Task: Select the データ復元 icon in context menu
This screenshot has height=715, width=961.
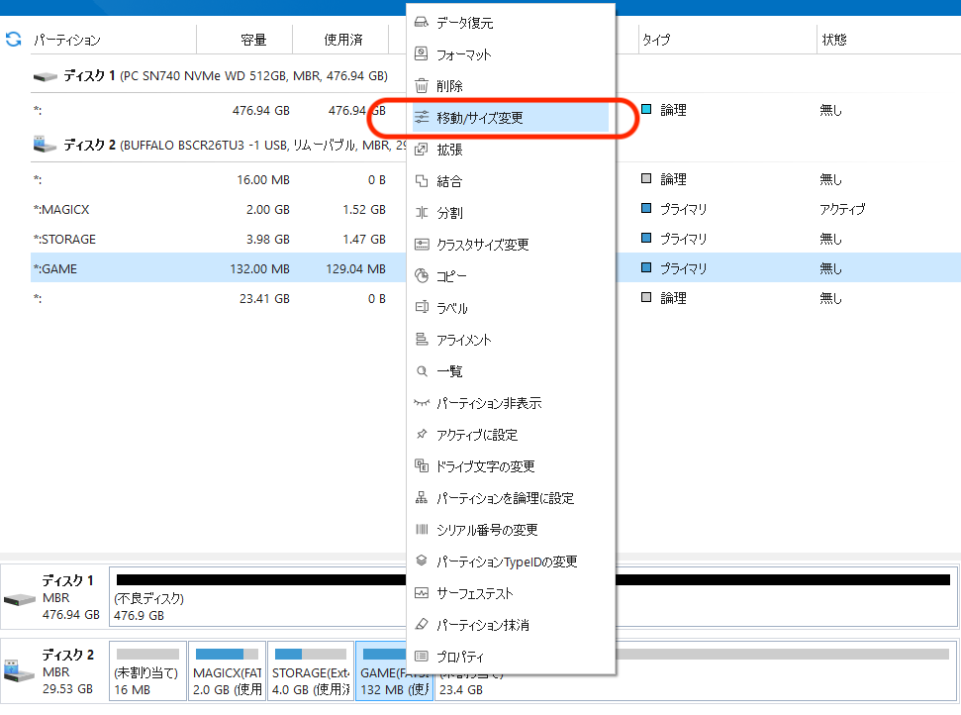Action: [421, 23]
